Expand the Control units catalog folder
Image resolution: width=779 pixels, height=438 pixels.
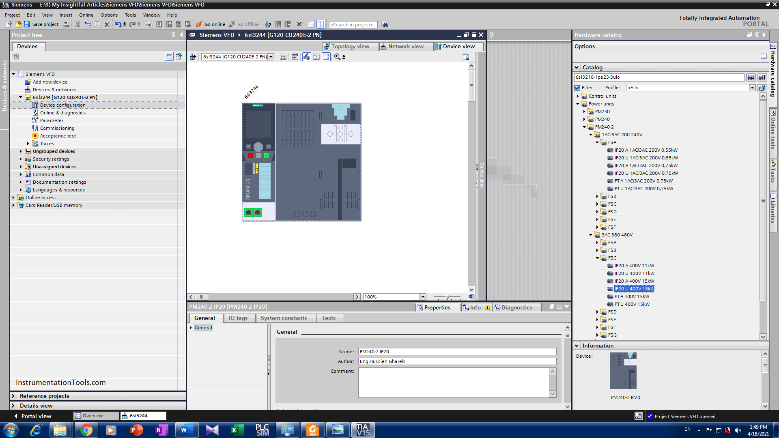pos(578,96)
